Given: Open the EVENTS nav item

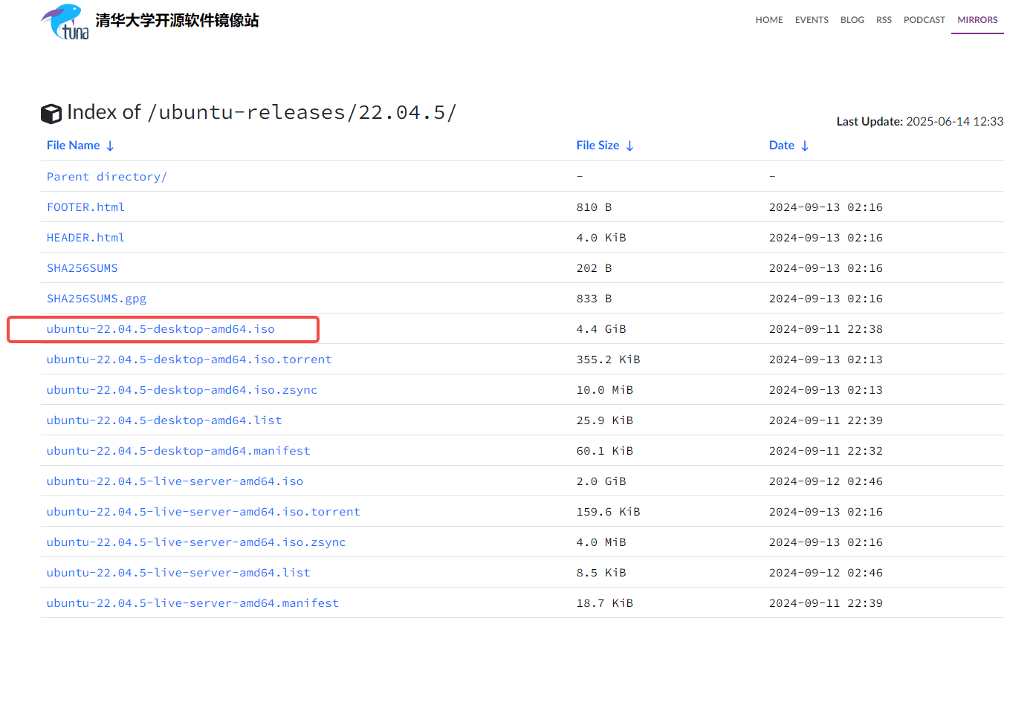Looking at the screenshot, I should [x=812, y=20].
